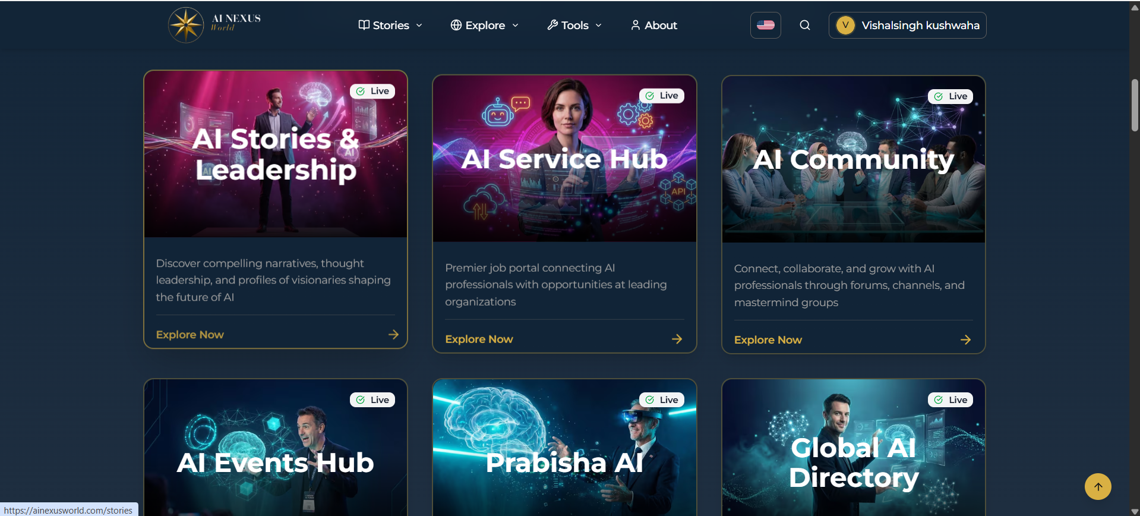Image resolution: width=1140 pixels, height=516 pixels.
Task: Open the search magnifier icon
Action: pos(804,25)
